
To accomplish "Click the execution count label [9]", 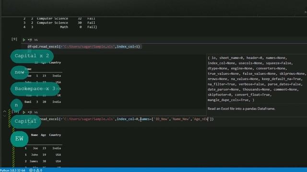I will [x=14, y=39].
